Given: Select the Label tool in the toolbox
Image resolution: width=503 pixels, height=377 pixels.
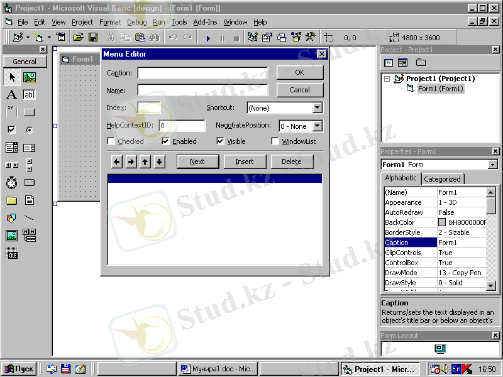Looking at the screenshot, I should click(11, 95).
